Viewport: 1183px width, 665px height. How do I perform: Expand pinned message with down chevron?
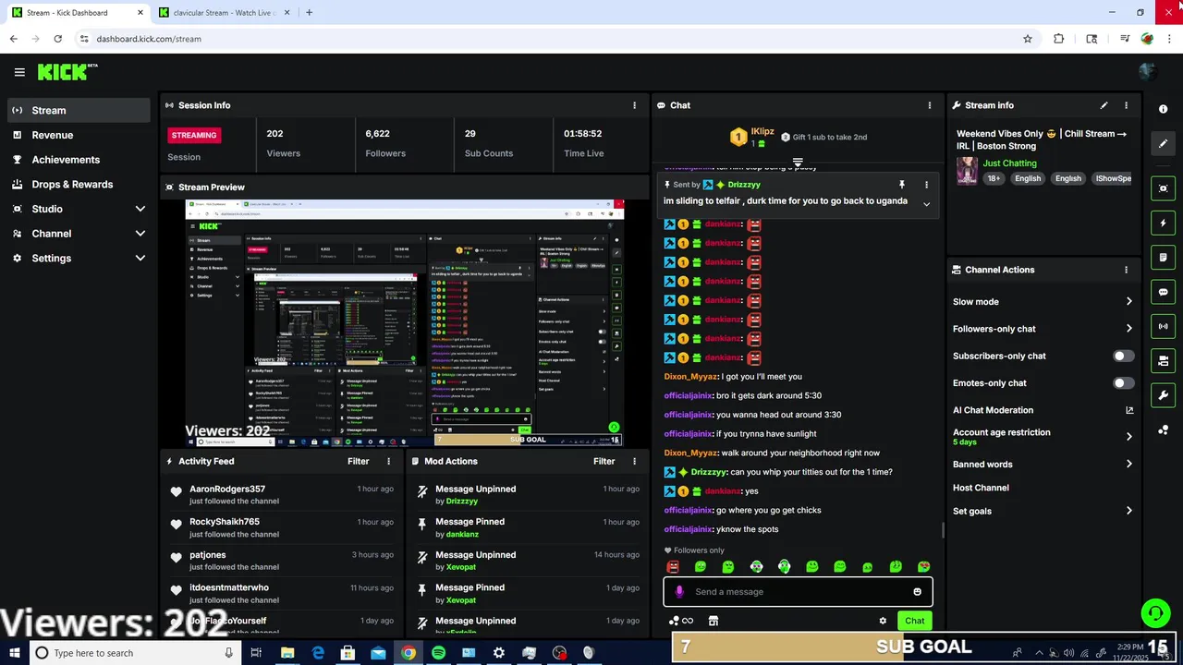click(926, 204)
